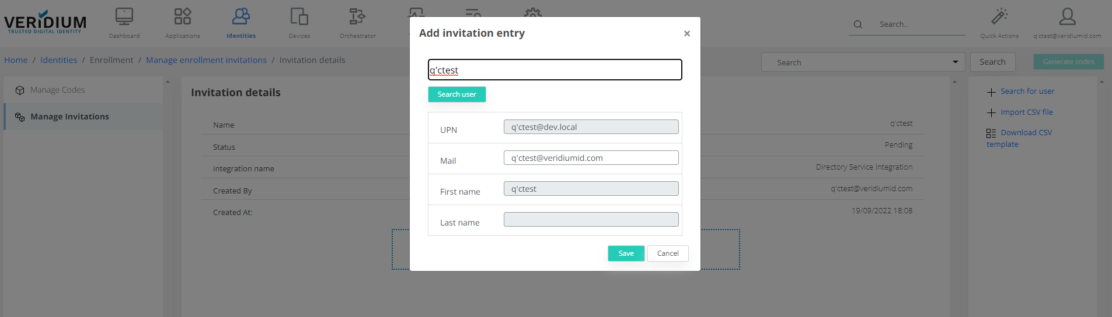
Task: Open the Quick Actions wand icon
Action: tap(999, 17)
